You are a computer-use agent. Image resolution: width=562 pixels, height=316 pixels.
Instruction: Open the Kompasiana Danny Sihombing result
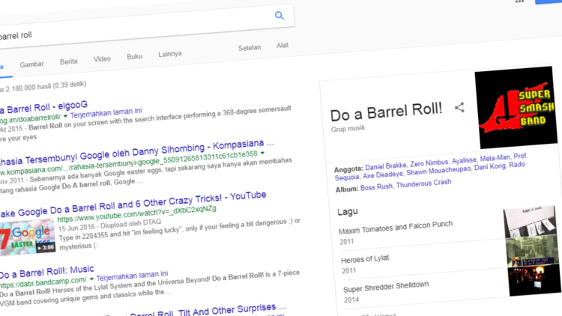tap(136, 153)
